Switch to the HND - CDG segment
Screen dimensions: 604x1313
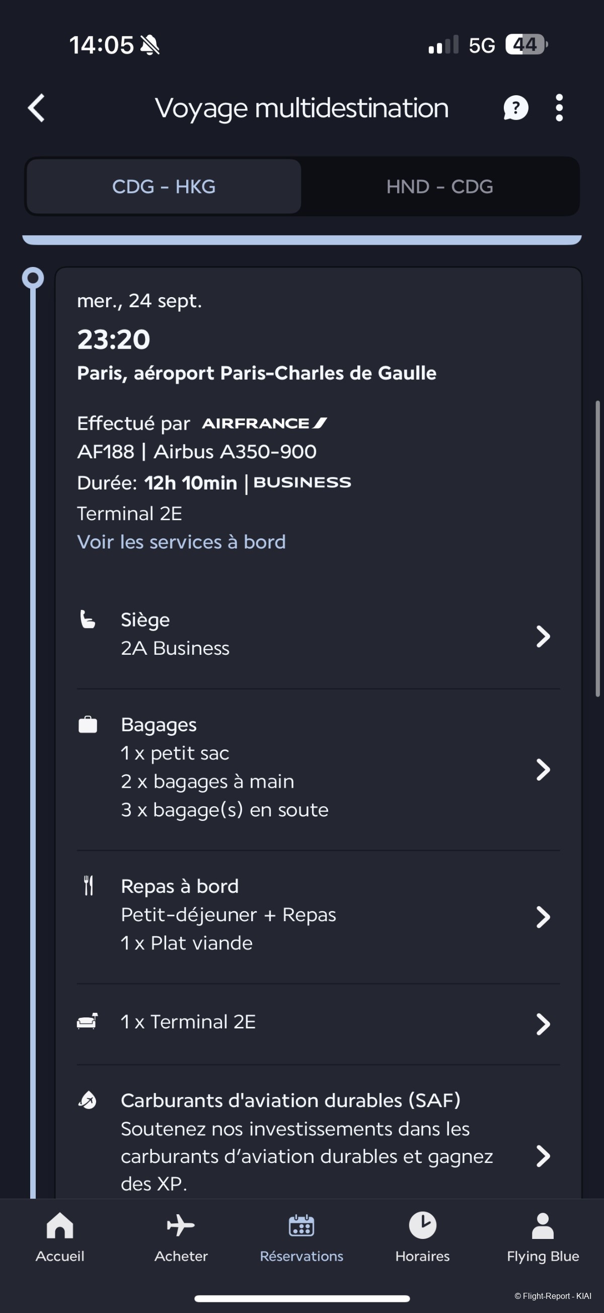tap(439, 186)
